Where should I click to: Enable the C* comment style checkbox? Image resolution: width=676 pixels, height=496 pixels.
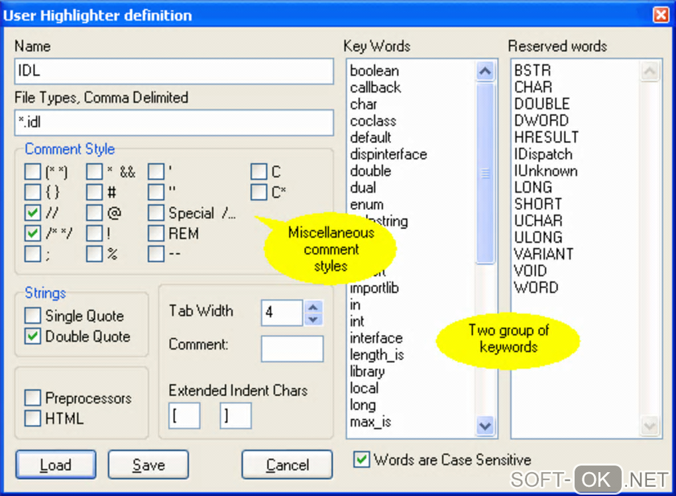pos(258,192)
